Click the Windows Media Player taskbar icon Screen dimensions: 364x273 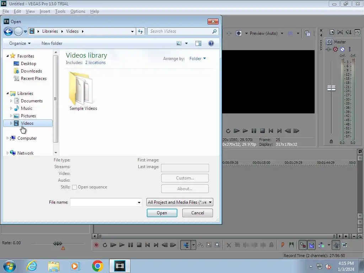tap(75, 266)
